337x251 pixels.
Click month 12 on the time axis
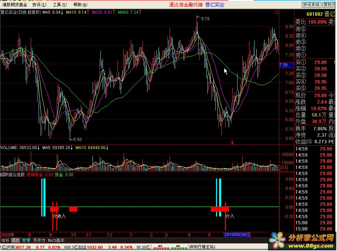tap(110, 235)
